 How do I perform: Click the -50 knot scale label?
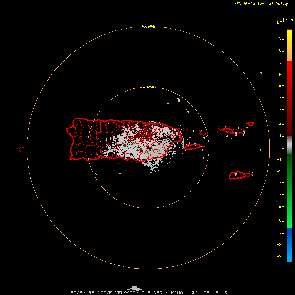[x=280, y=208]
